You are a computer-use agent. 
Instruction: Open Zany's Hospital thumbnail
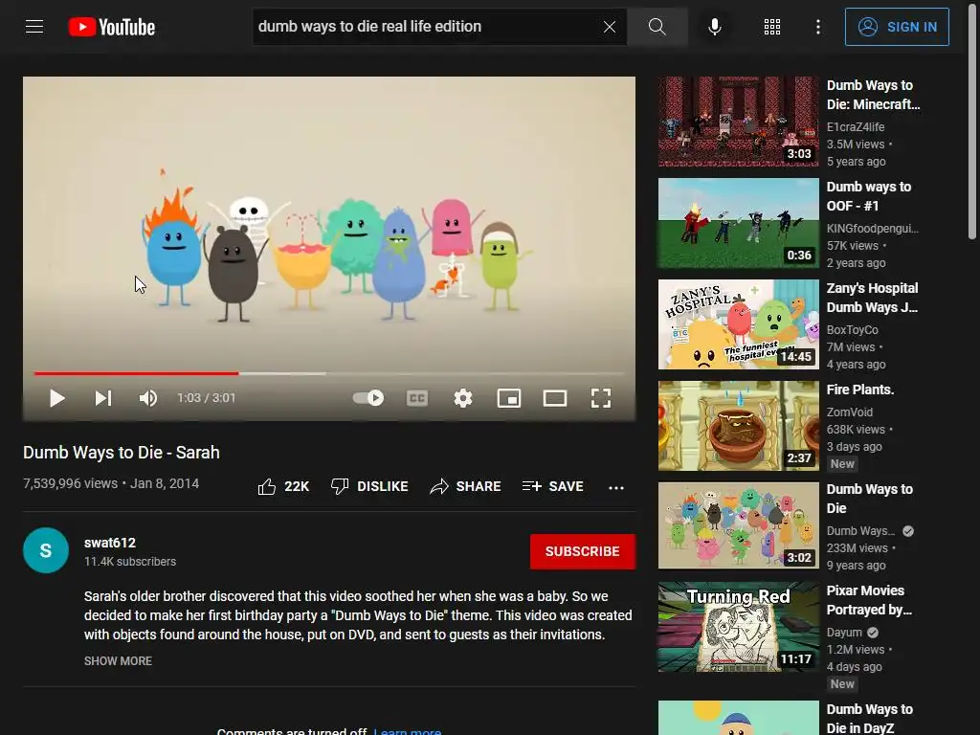pyautogui.click(x=738, y=324)
